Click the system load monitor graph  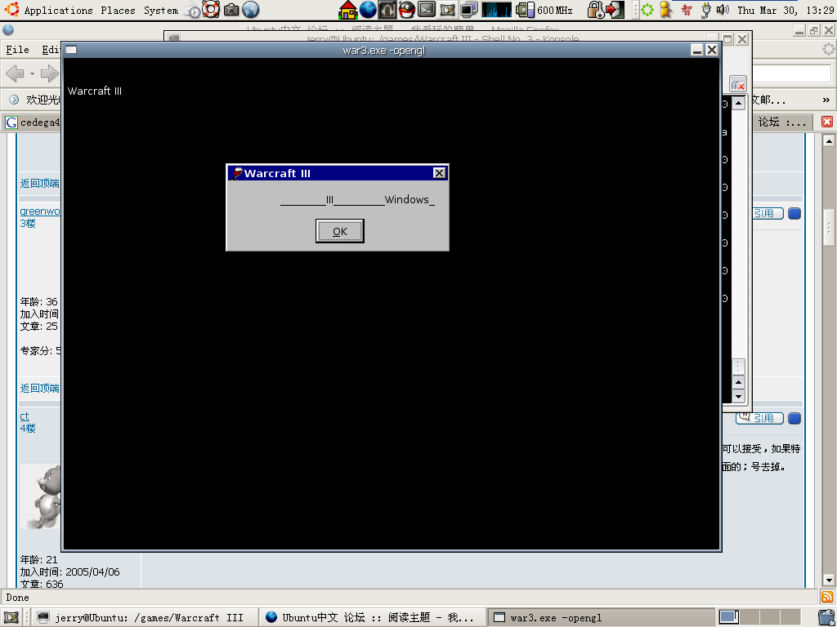point(496,10)
